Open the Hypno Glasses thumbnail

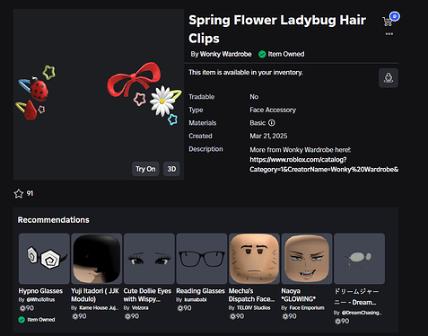44,259
